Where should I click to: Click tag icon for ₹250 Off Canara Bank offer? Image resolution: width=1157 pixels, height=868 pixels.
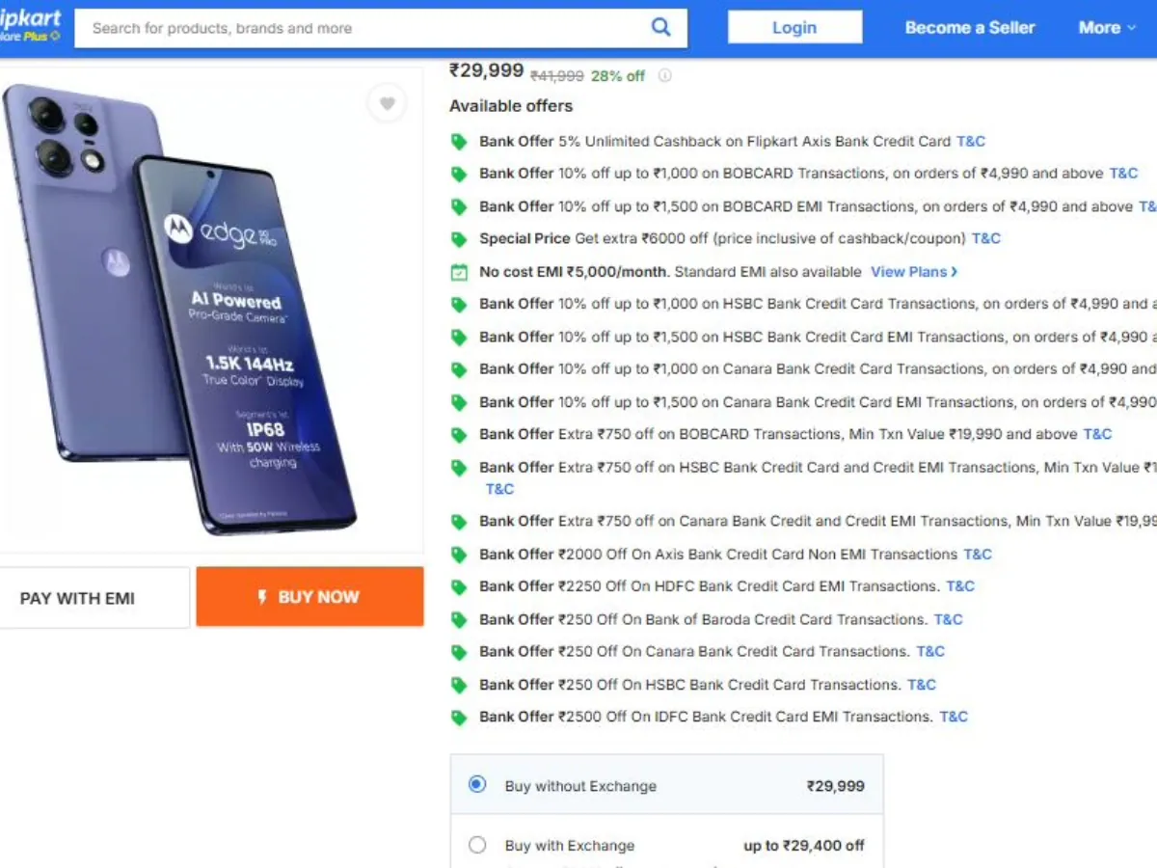pyautogui.click(x=460, y=652)
